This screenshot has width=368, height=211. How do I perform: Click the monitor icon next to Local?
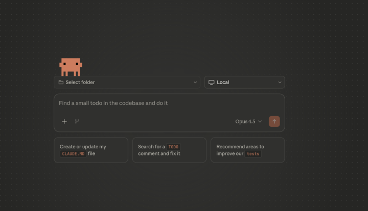point(212,83)
